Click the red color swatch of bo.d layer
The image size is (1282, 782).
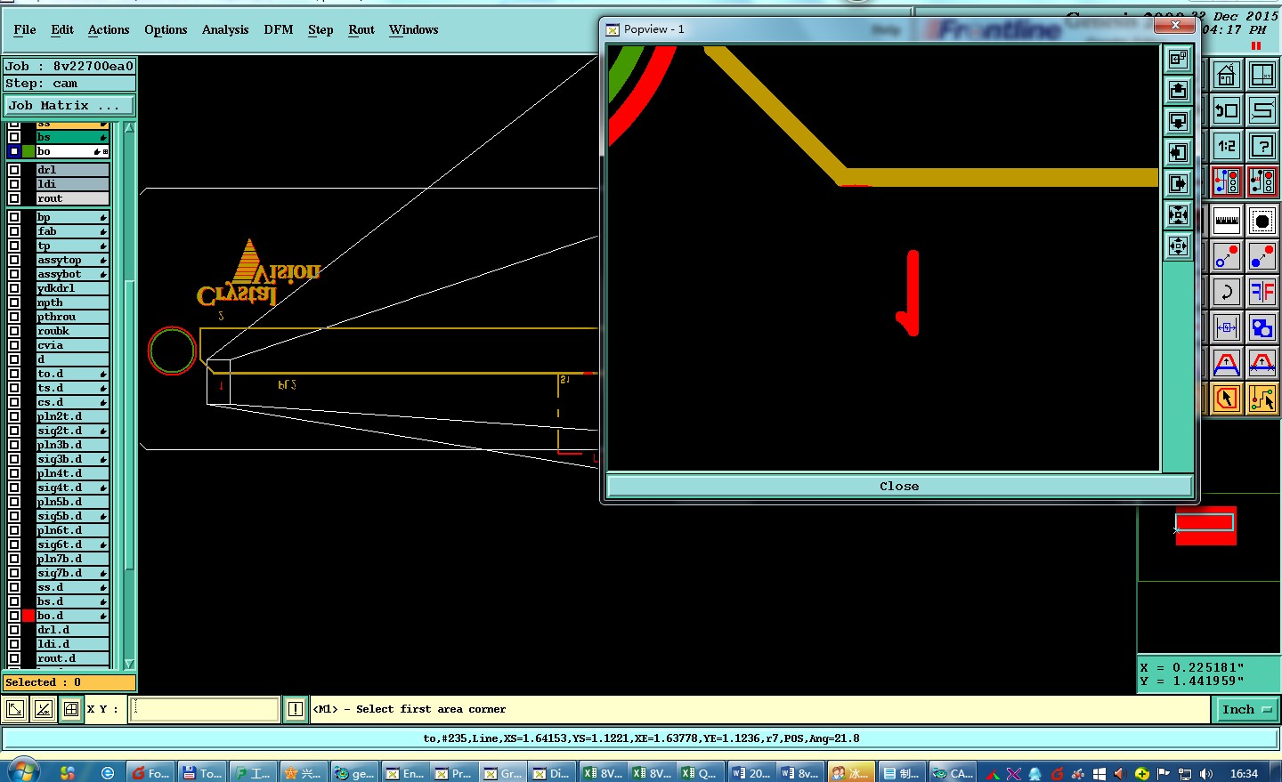pyautogui.click(x=28, y=616)
